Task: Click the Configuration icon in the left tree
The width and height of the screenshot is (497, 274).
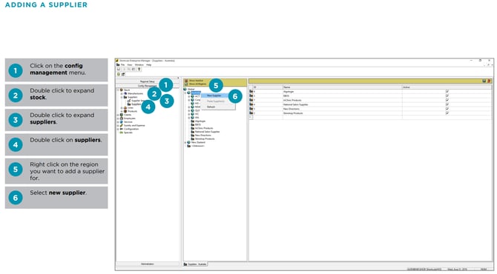Action: coord(122,129)
